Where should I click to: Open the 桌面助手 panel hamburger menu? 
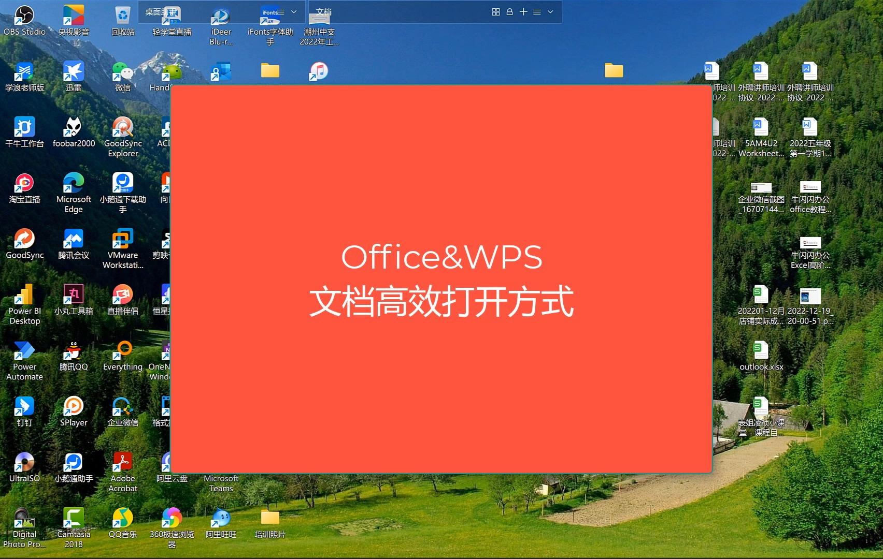[x=280, y=12]
